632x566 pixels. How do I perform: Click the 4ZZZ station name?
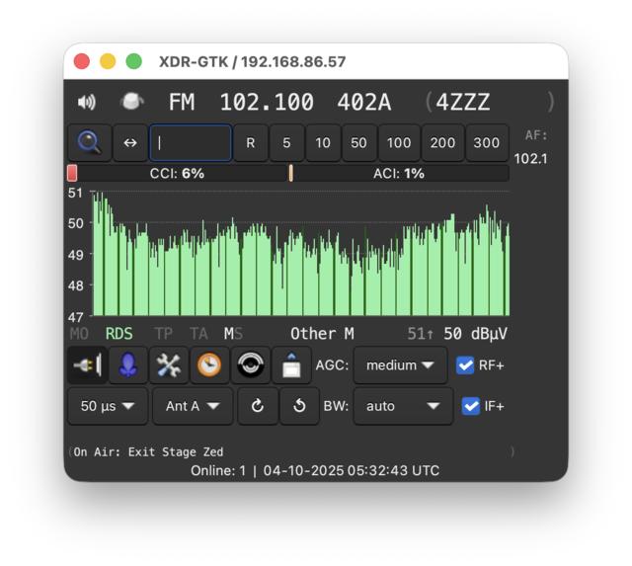(463, 102)
